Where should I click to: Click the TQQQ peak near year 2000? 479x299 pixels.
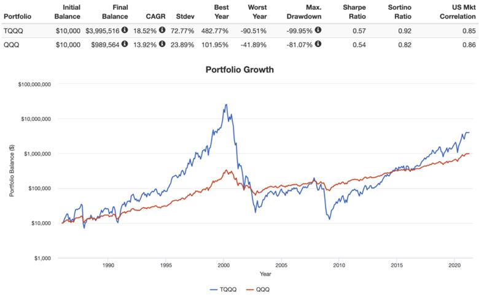tap(226, 105)
